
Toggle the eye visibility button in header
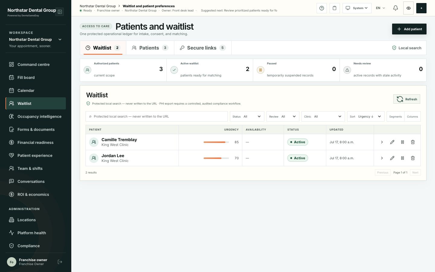pos(408,8)
